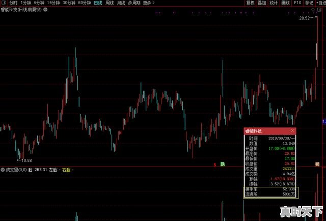Click the 流通股 5031万 row

pos(270,194)
